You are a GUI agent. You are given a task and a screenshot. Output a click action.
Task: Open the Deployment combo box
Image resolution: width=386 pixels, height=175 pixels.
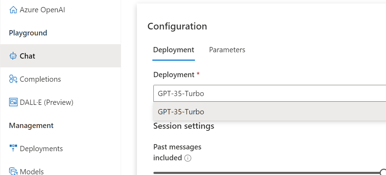point(270,94)
